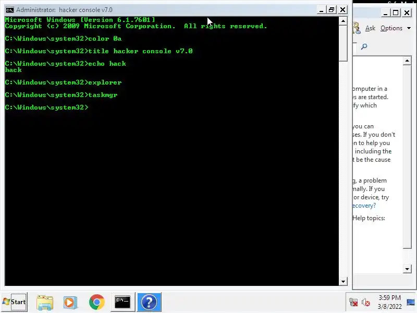
Task: Minimize the Help and Support window
Action: 385,13
